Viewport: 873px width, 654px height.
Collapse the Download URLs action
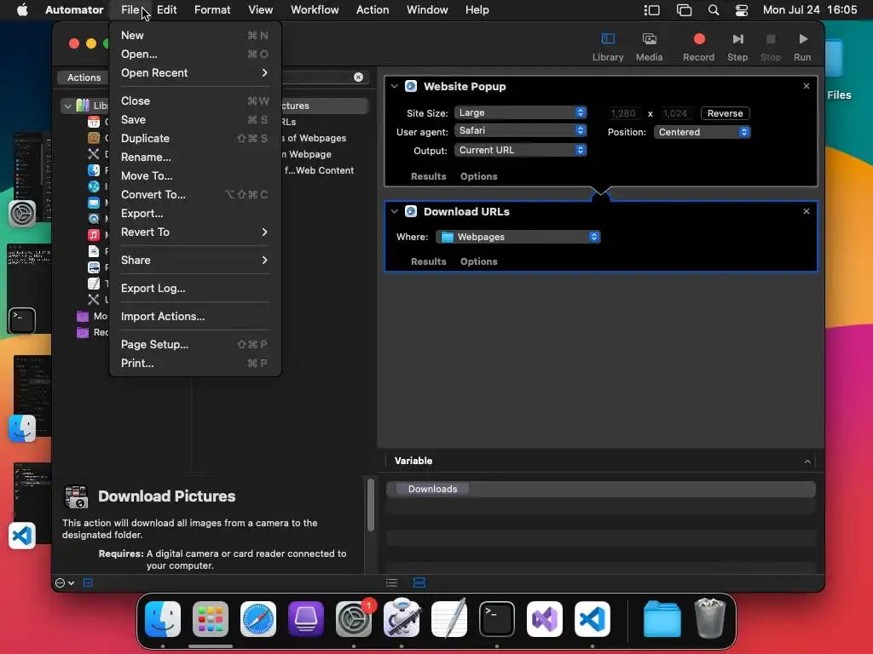coord(394,211)
